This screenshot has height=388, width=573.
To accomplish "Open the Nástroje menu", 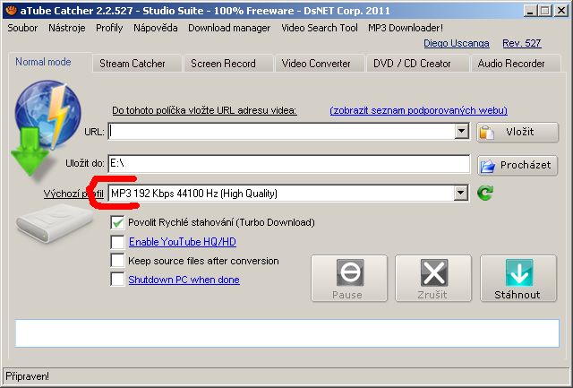I will (67, 28).
